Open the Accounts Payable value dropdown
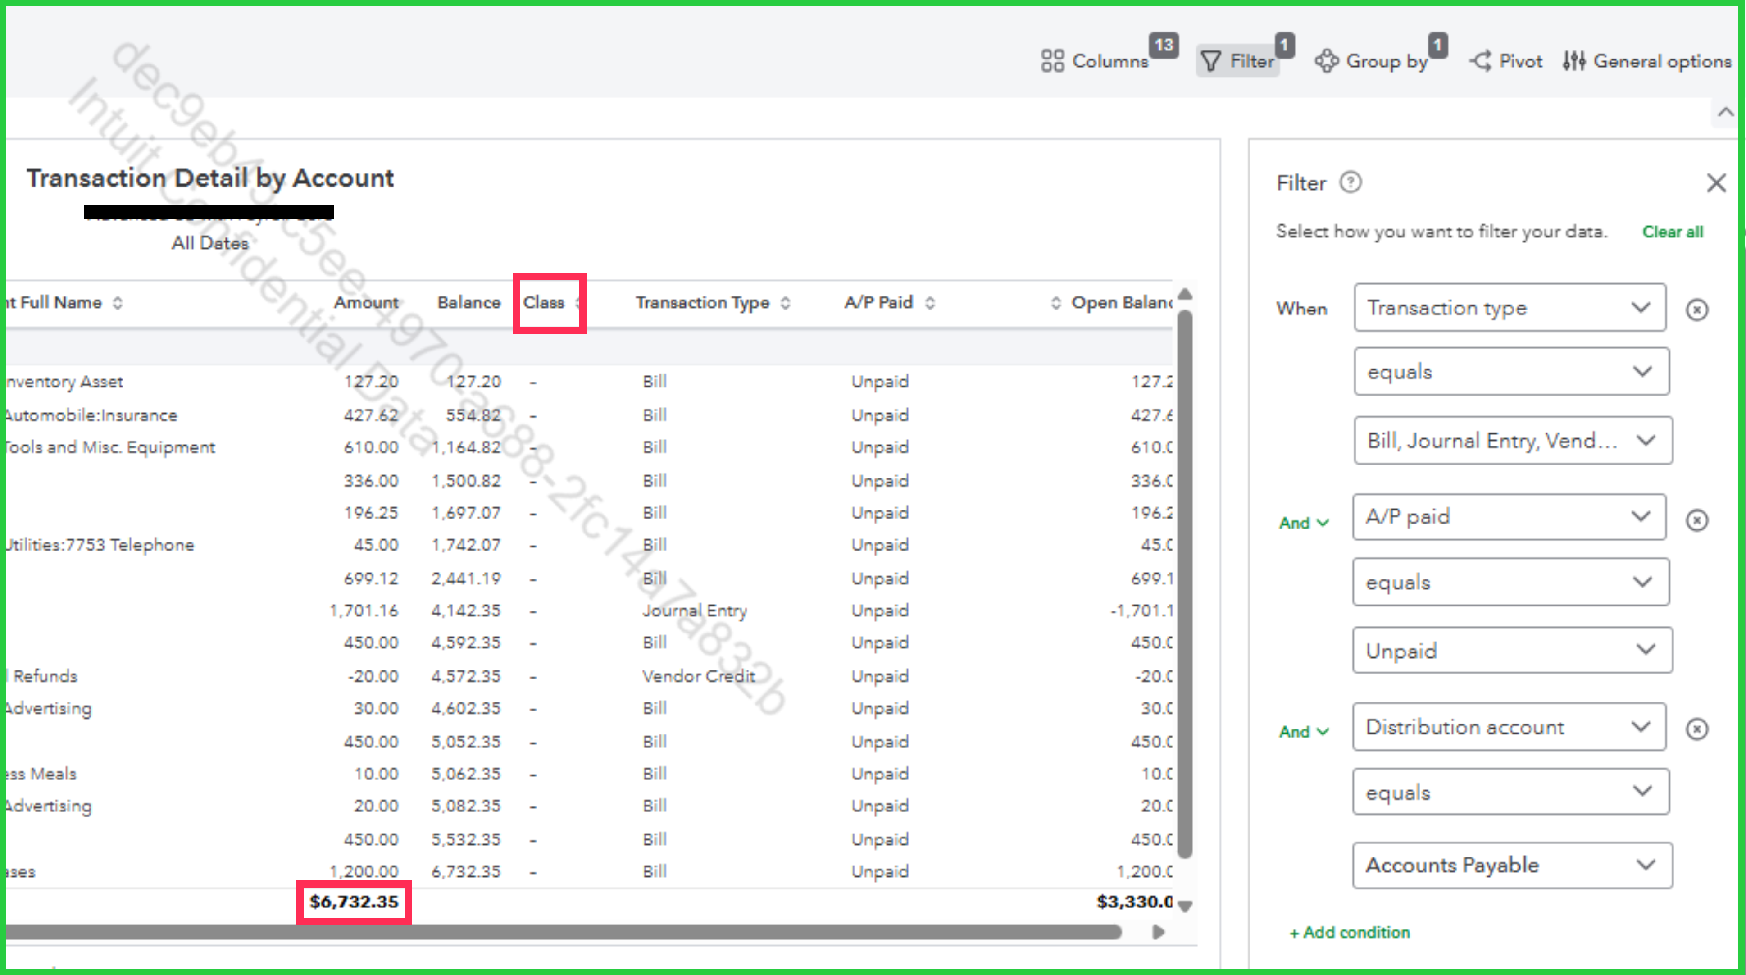Viewport: 1746px width, 975px height. pos(1511,865)
